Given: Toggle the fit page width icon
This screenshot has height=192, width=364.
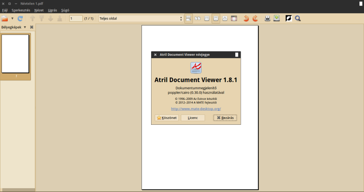Looking at the screenshot, I should [x=216, y=19].
